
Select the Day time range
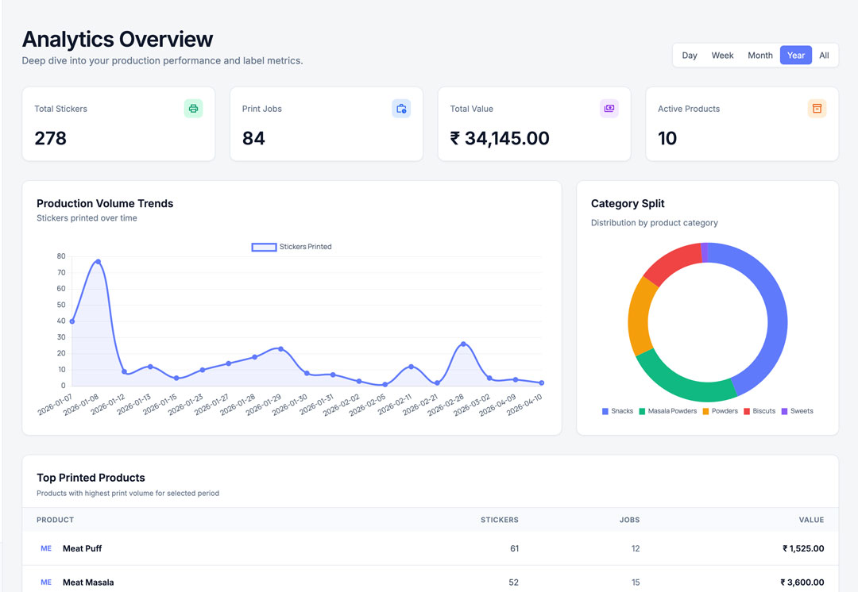click(x=689, y=55)
